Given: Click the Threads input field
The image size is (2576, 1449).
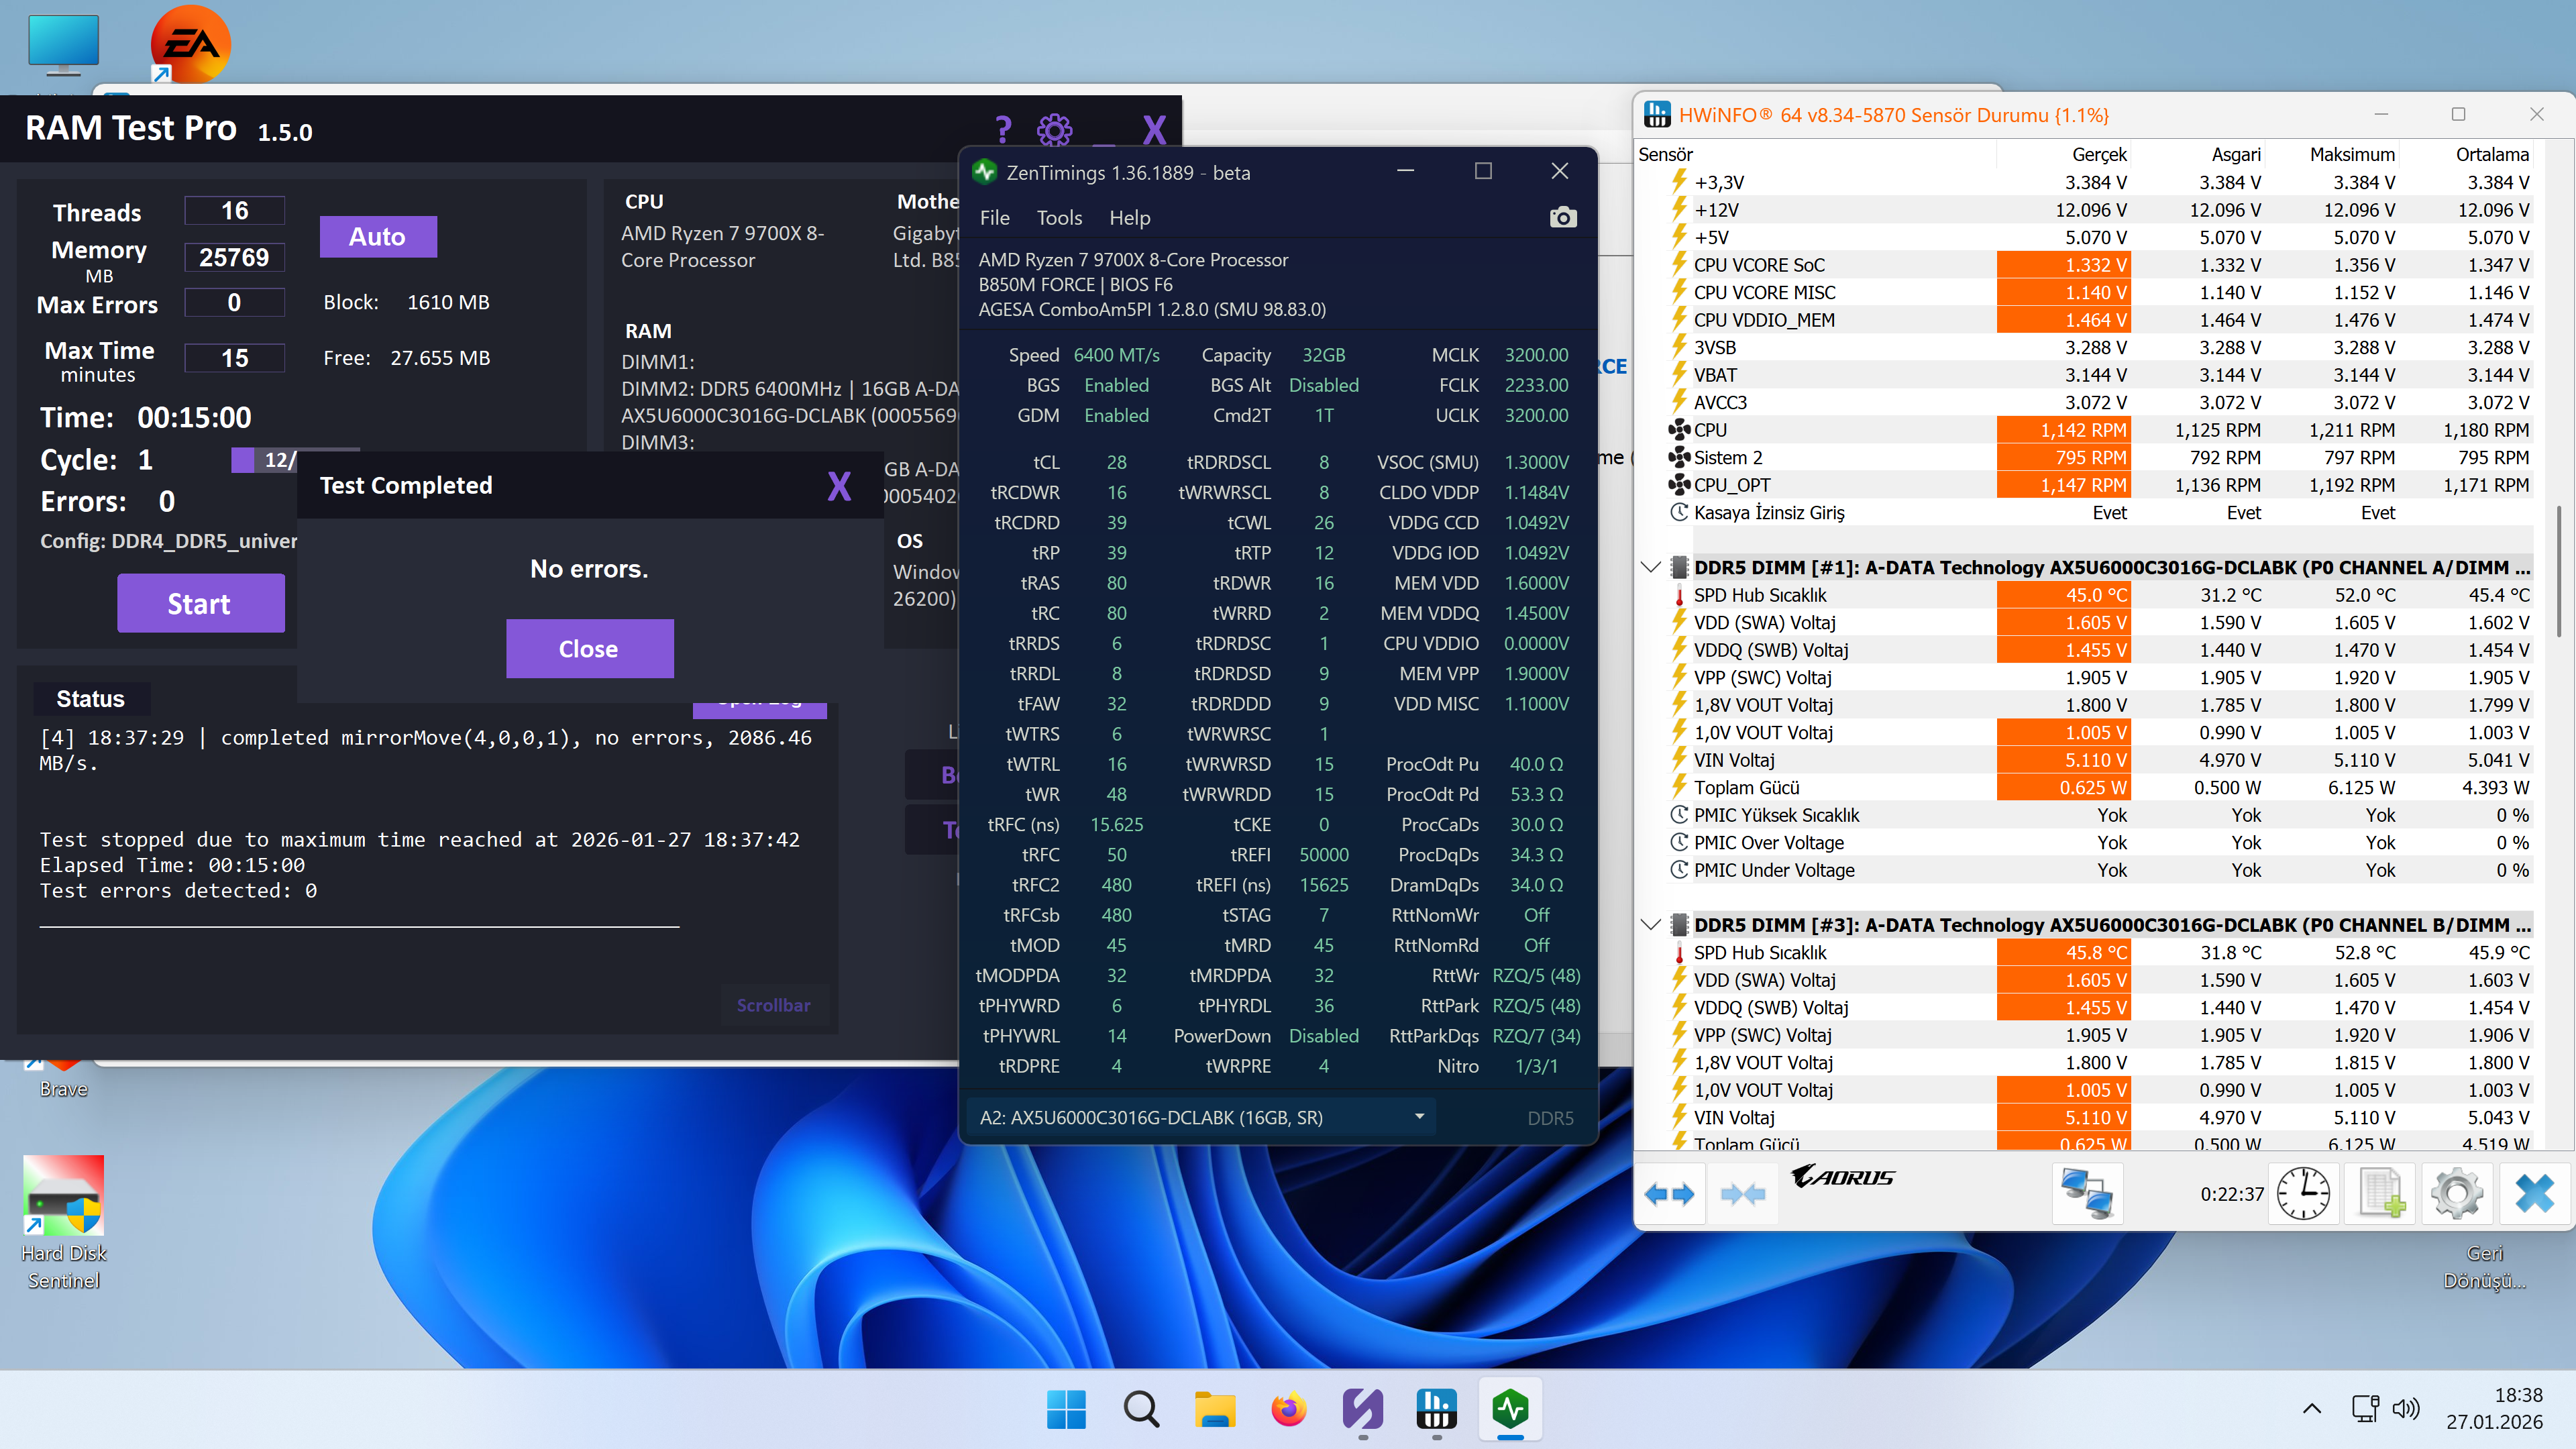Looking at the screenshot, I should 234,210.
